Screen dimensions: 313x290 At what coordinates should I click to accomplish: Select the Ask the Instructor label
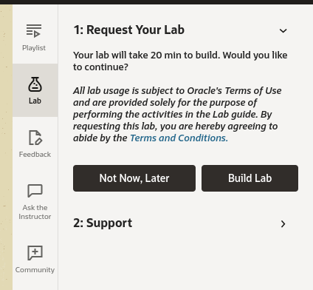(35, 212)
